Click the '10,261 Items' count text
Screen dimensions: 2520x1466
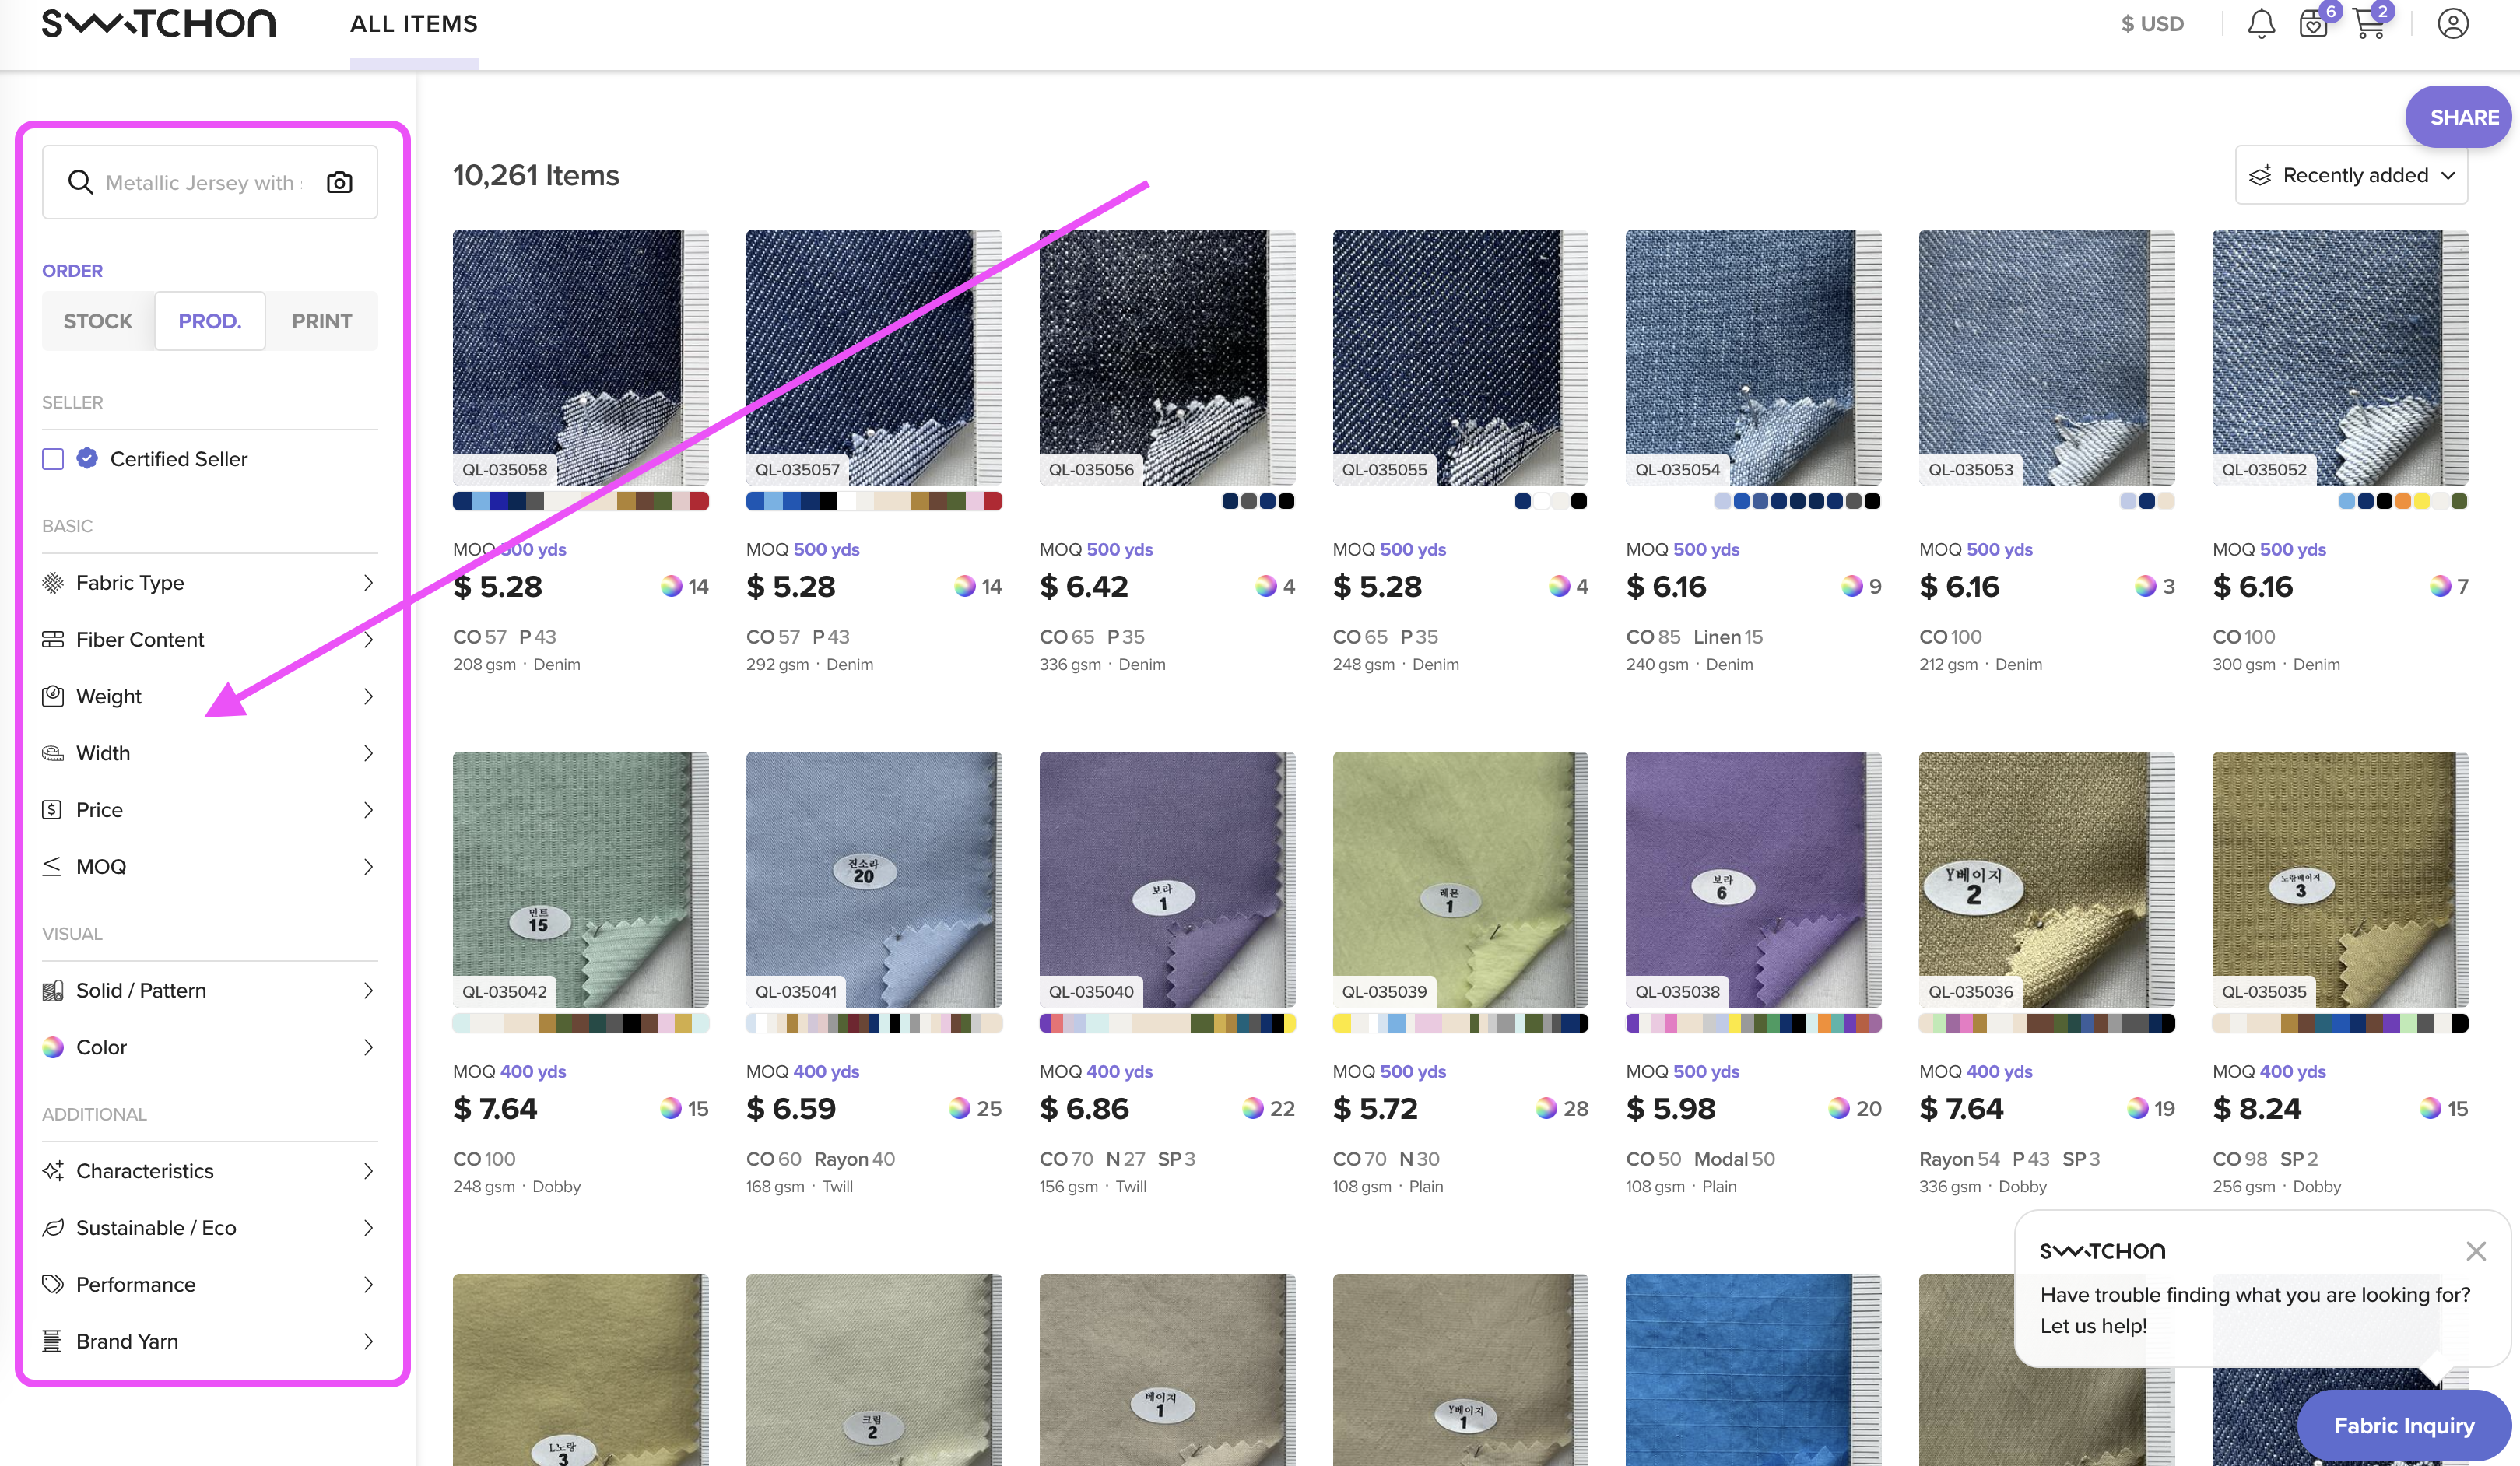coord(536,175)
